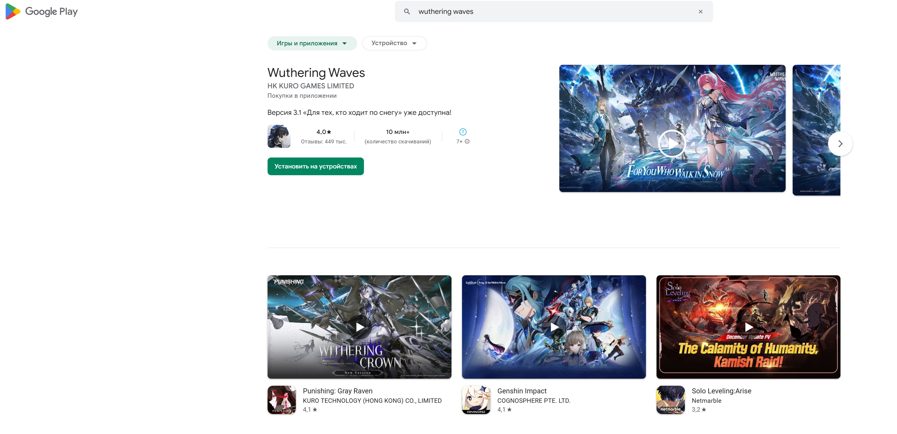The width and height of the screenshot is (897, 434).
Task: Expand the Устройство filter dropdown
Action: (x=394, y=43)
